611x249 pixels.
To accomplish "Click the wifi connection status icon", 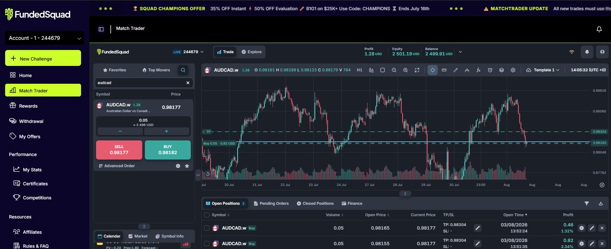I will 572,52.
